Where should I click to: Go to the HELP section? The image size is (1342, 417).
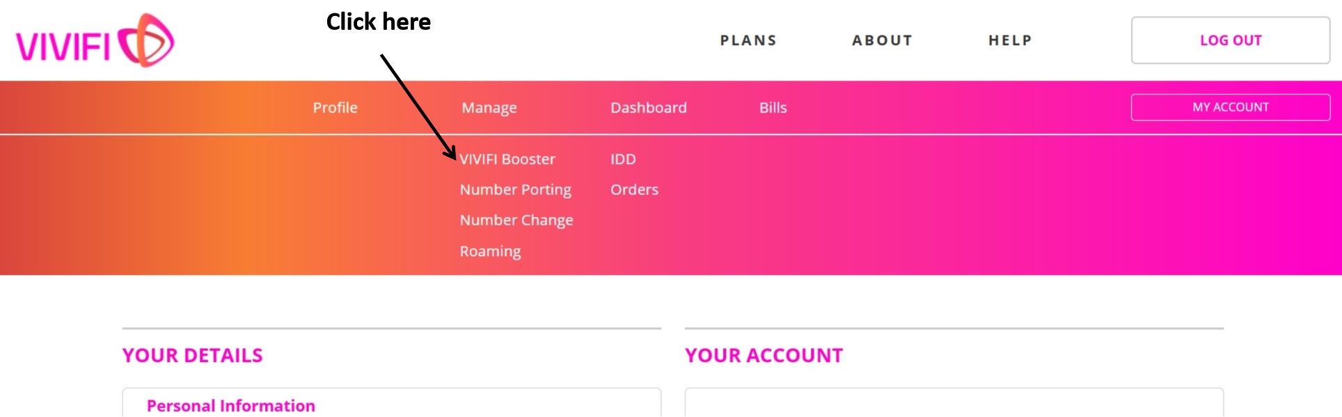click(1010, 40)
